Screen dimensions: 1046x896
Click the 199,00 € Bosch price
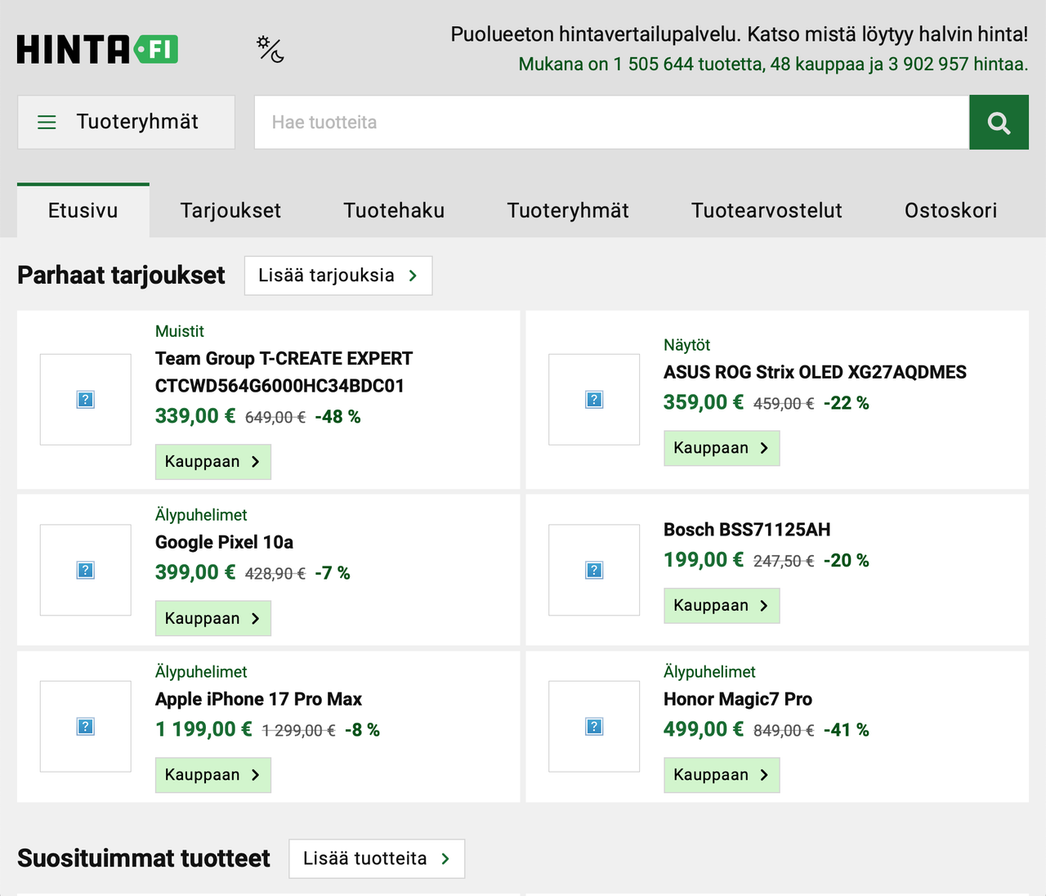click(x=704, y=560)
